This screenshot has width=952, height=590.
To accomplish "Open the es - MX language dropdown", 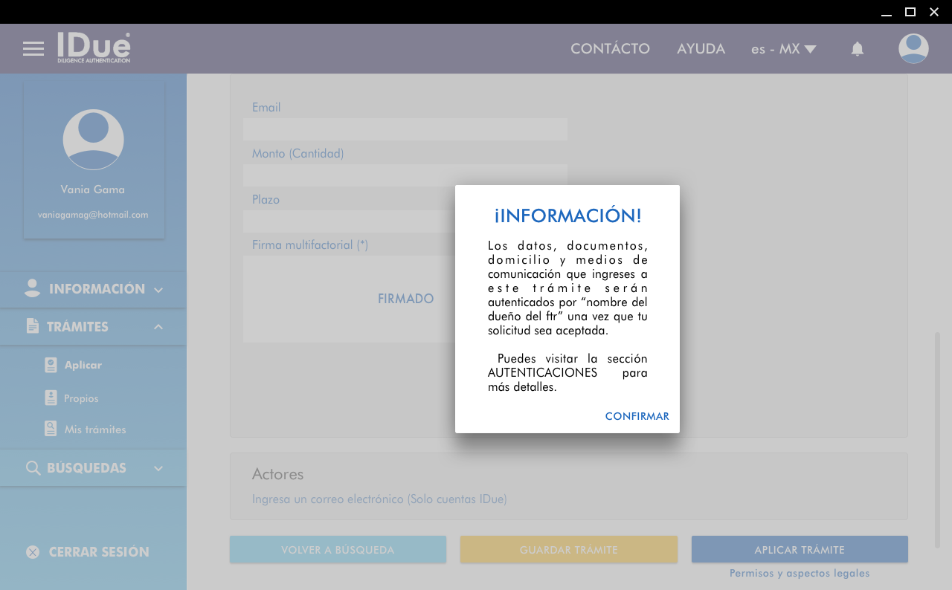I will click(783, 49).
